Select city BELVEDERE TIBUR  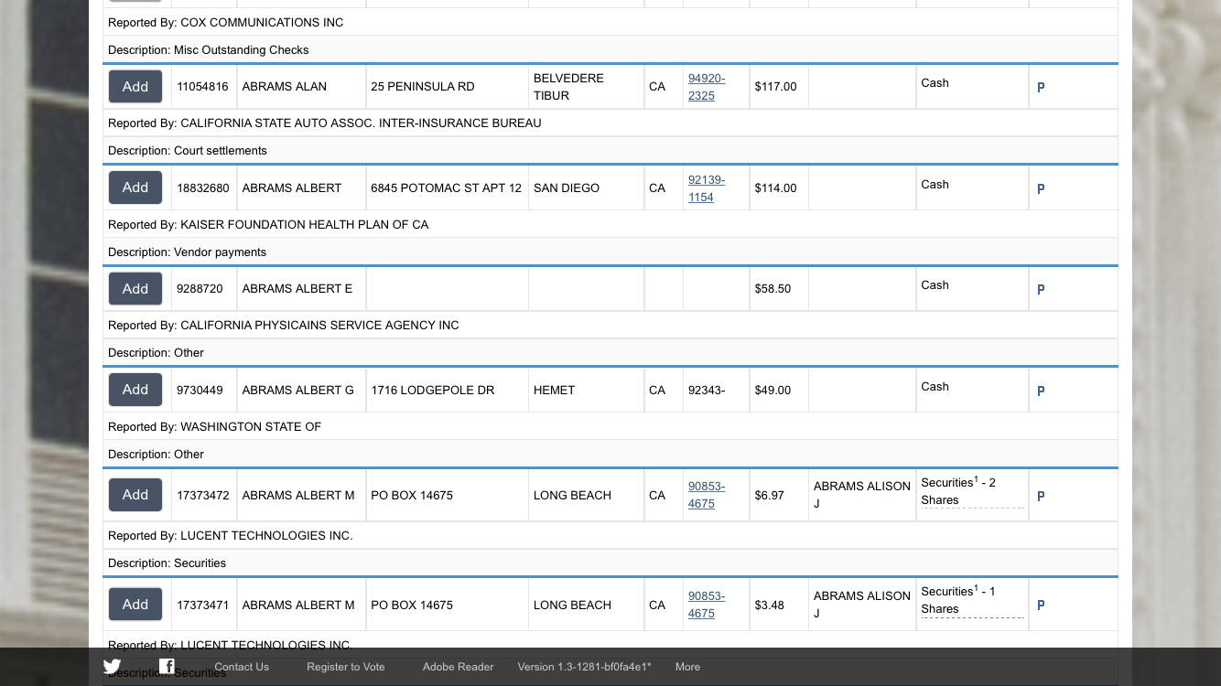pyautogui.click(x=568, y=87)
